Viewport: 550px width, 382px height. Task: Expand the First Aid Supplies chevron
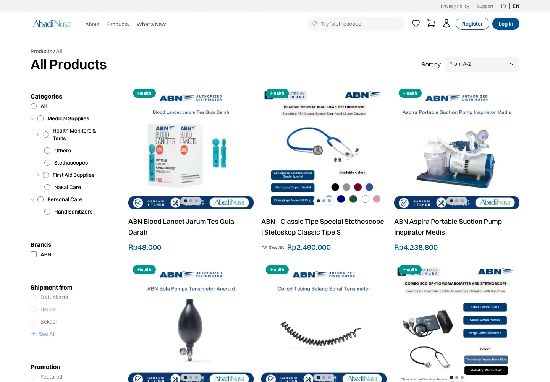point(38,175)
